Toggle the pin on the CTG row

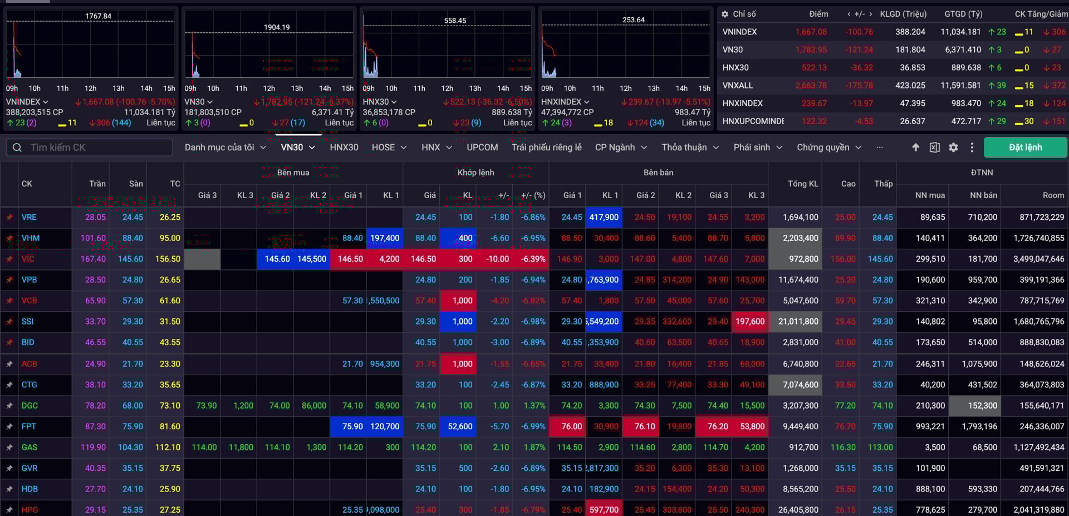9,385
